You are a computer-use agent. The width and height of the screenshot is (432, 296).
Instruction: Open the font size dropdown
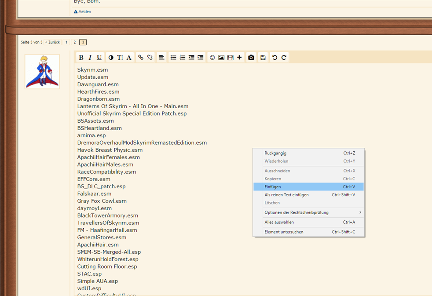click(x=120, y=58)
